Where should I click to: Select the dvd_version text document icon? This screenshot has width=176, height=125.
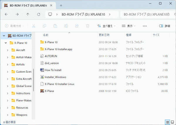coord(42,63)
